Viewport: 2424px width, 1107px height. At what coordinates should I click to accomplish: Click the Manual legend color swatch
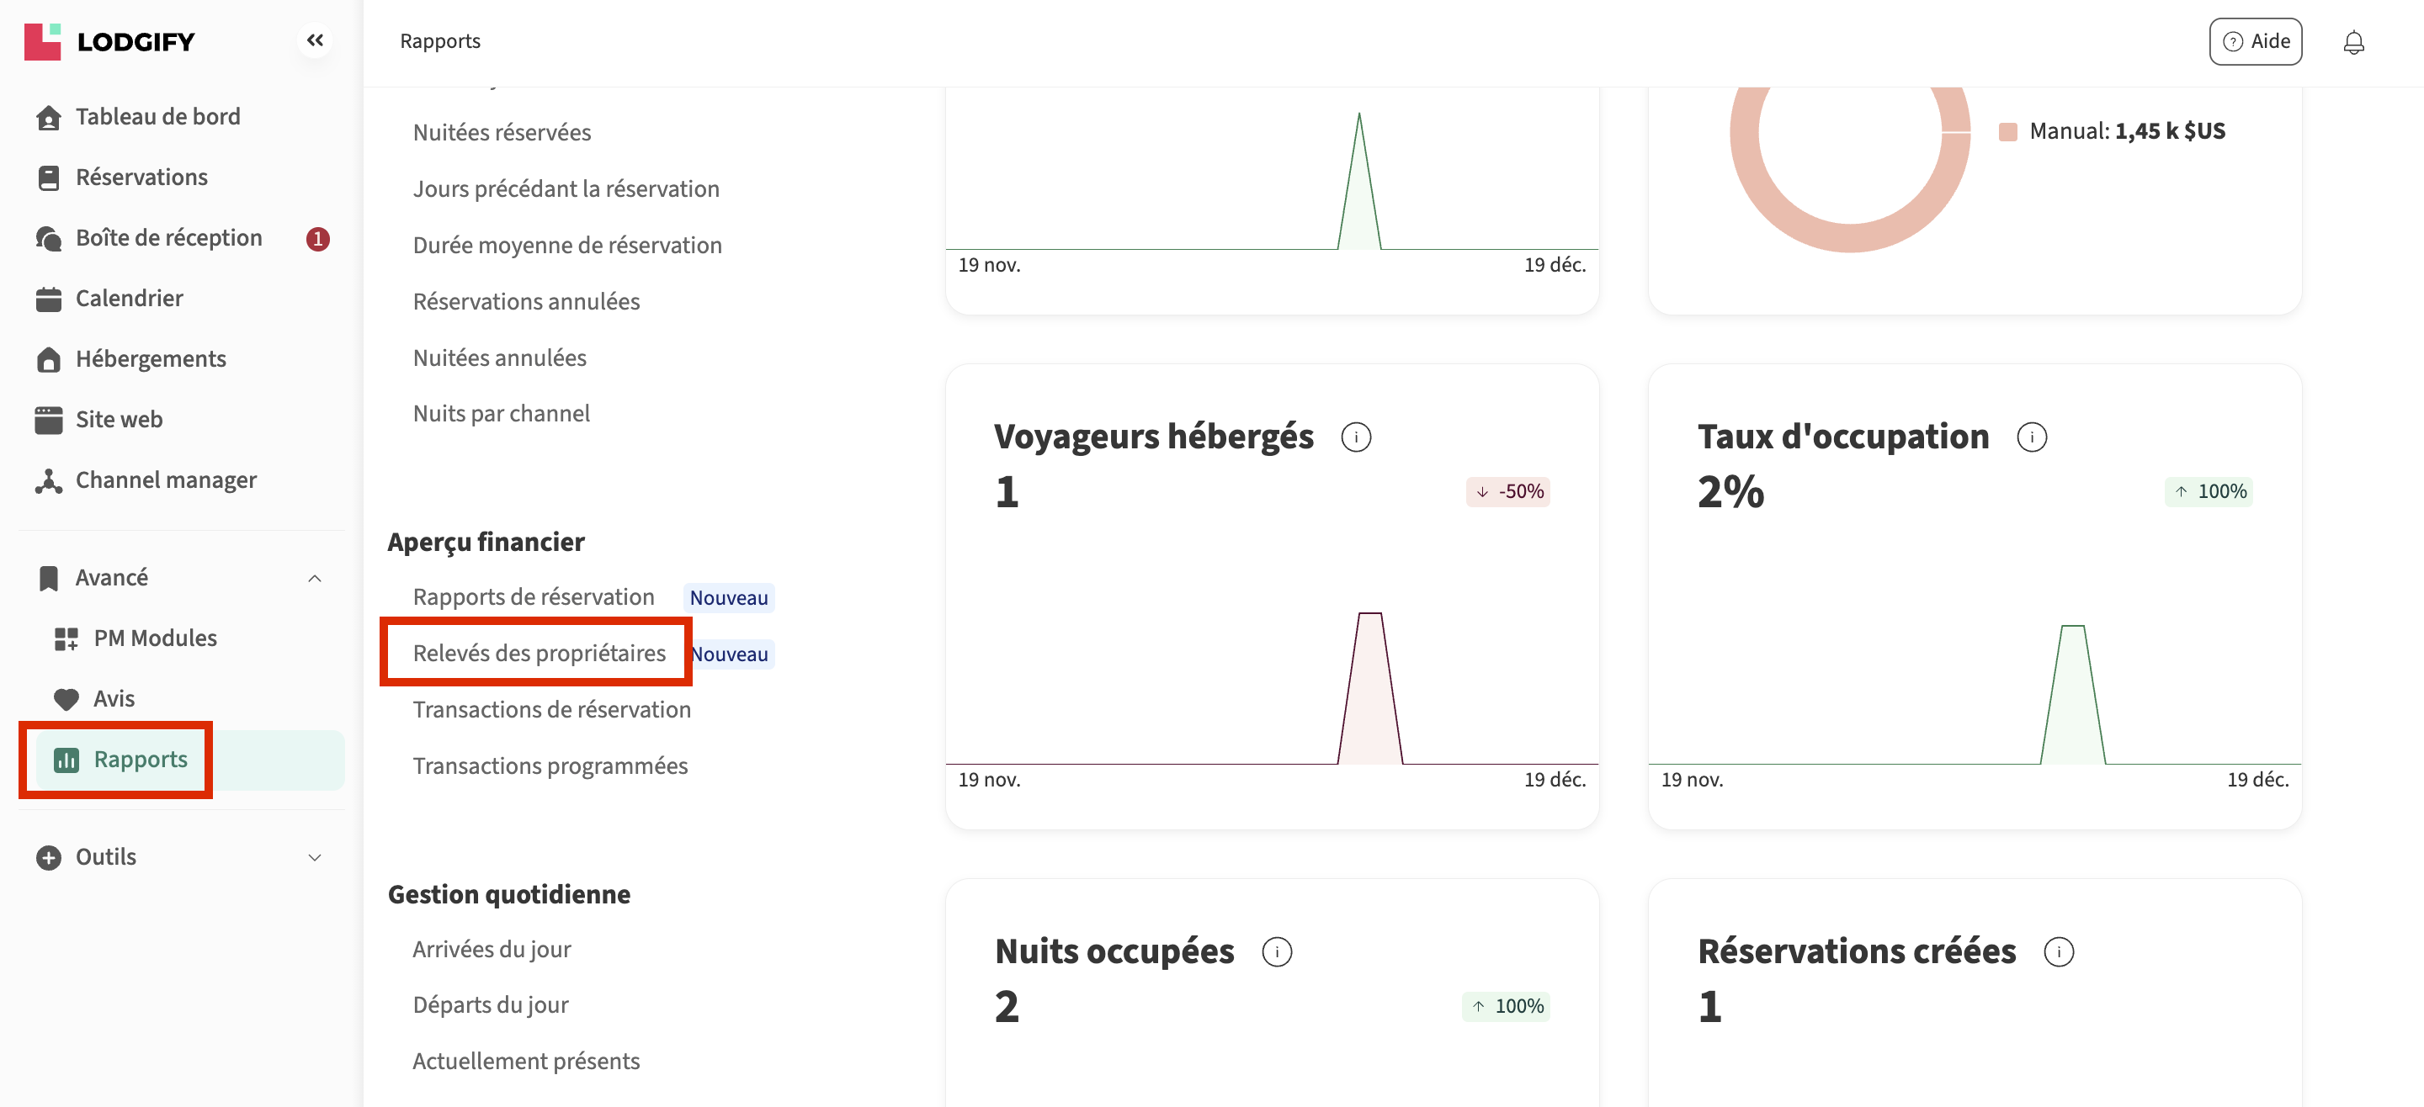(2007, 132)
